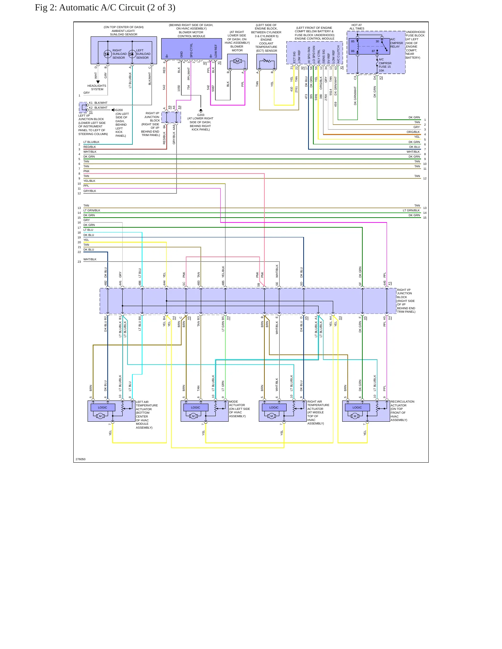Image resolution: width=502 pixels, height=649 pixels.
Task: Click the G203 ground symbol
Action: [201, 111]
